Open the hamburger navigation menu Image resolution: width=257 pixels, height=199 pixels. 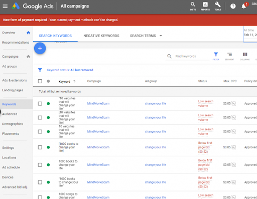[x=5, y=6]
